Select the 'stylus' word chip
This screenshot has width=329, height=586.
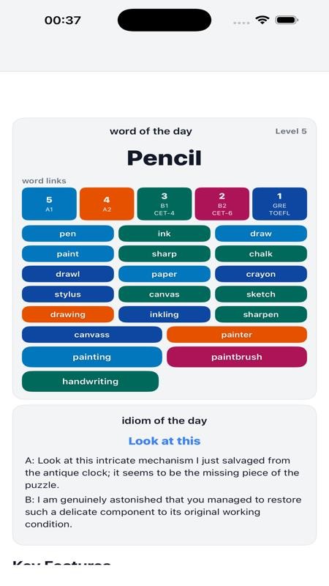click(x=68, y=294)
